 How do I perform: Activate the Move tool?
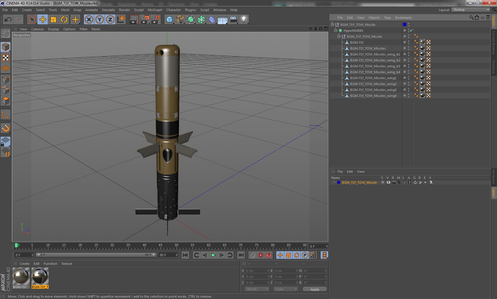43,19
